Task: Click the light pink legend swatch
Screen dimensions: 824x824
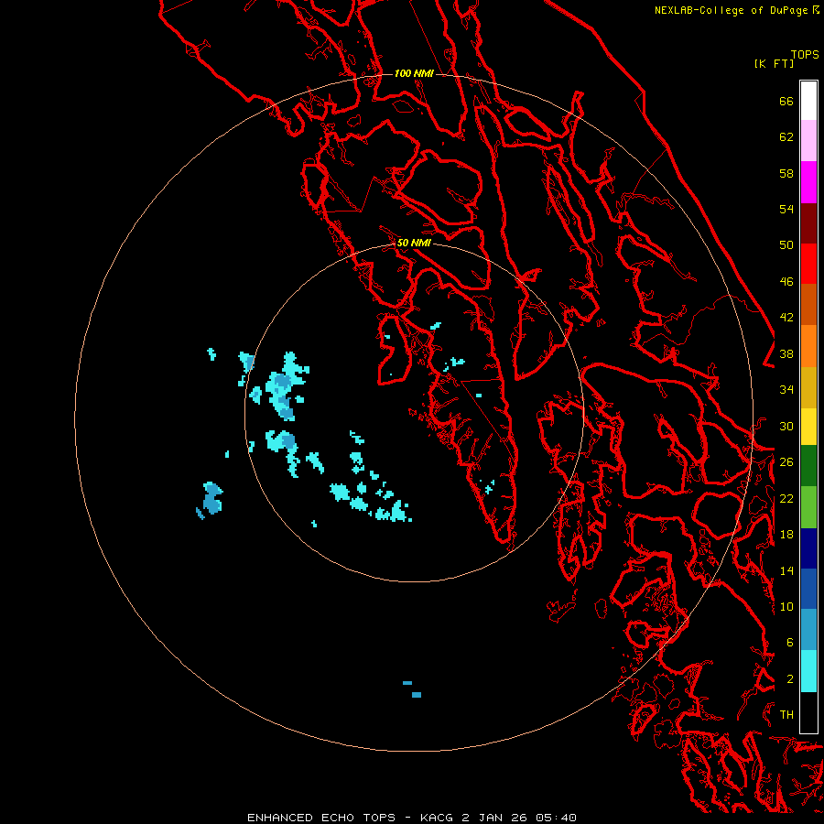Action: click(x=808, y=140)
